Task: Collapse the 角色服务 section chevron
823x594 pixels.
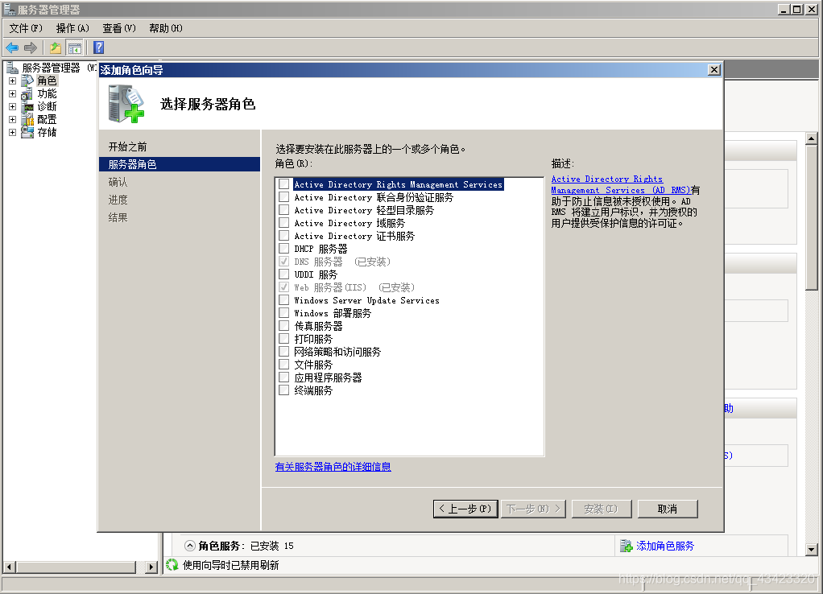Action: [x=190, y=546]
